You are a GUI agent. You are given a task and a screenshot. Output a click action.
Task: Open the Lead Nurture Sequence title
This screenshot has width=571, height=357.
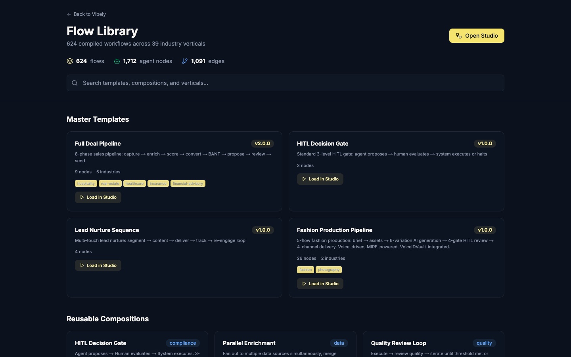pyautogui.click(x=107, y=230)
